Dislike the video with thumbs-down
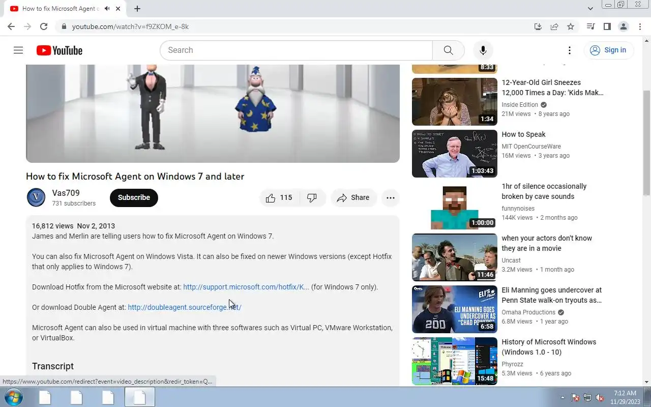The image size is (651, 407). point(312,198)
